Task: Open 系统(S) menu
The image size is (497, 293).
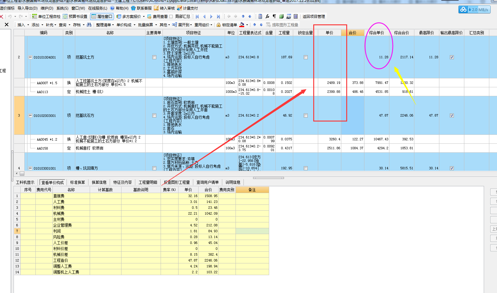Action: click(x=63, y=8)
